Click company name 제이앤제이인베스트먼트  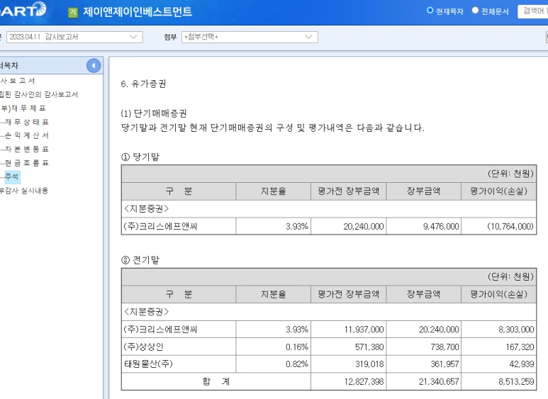[138, 12]
